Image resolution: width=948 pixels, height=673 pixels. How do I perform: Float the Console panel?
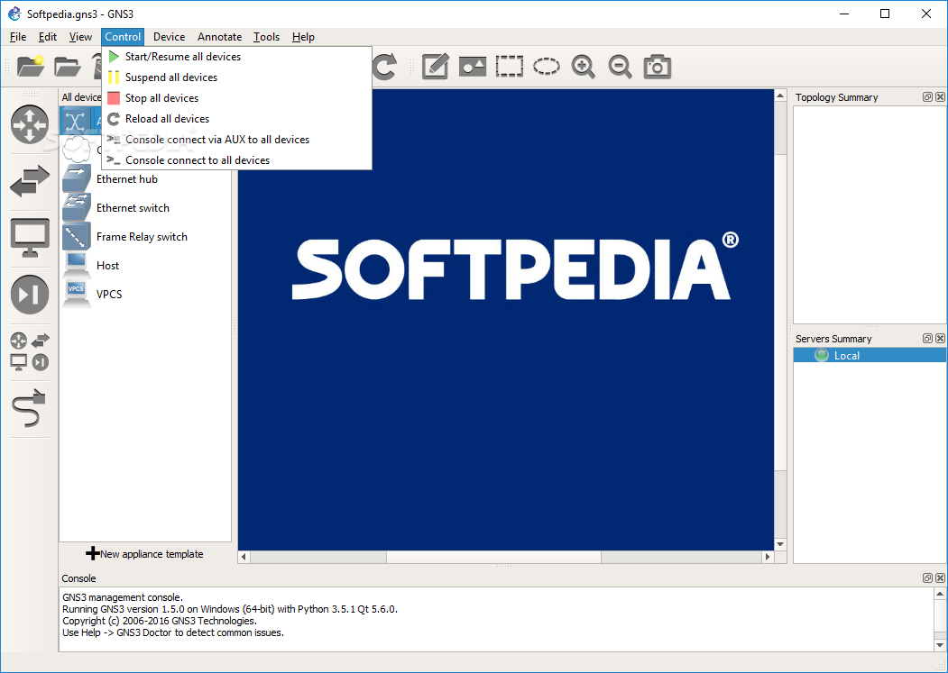927,578
